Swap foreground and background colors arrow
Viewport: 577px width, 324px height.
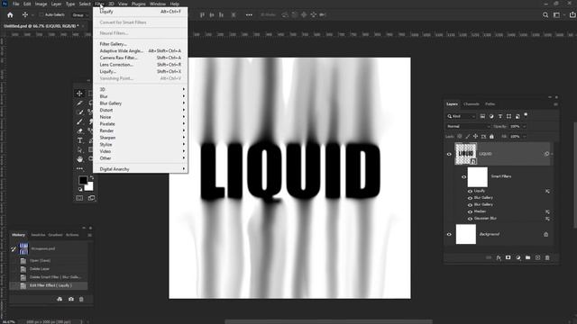click(x=92, y=178)
